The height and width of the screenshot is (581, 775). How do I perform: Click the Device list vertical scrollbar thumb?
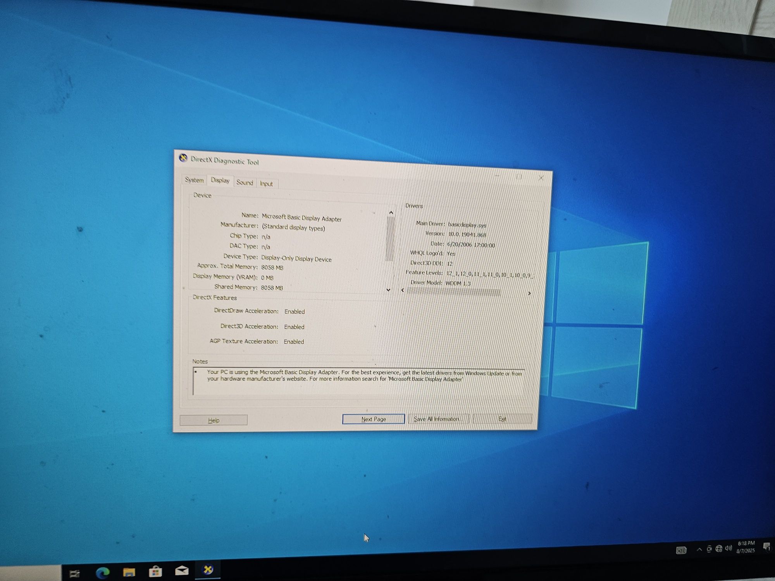tap(390, 238)
